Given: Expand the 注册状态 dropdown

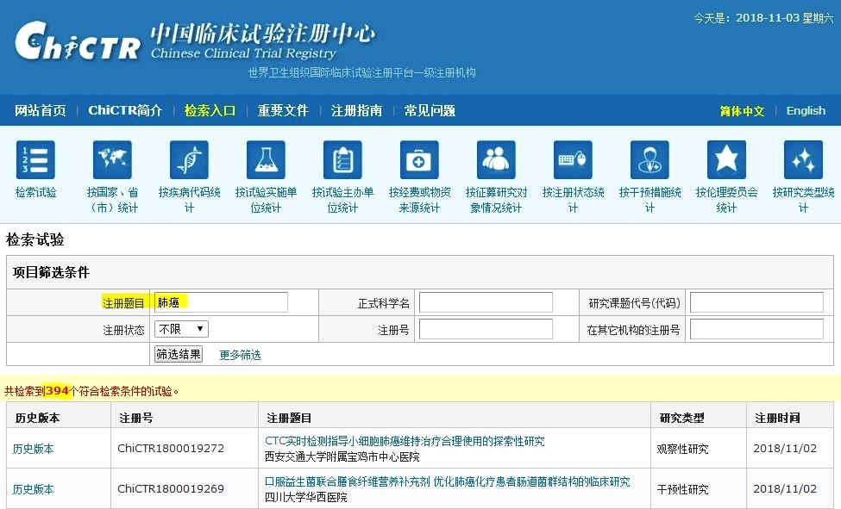Looking at the screenshot, I should (181, 329).
